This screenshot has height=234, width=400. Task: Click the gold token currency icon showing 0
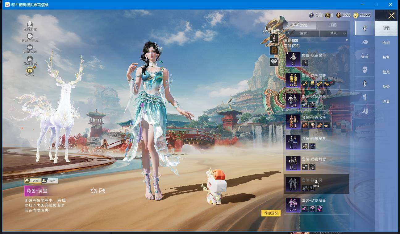327,15
